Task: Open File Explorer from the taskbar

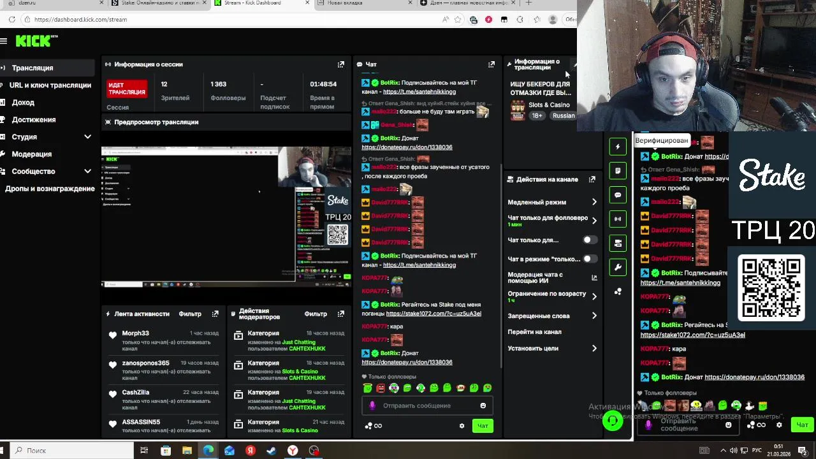Action: [x=187, y=451]
